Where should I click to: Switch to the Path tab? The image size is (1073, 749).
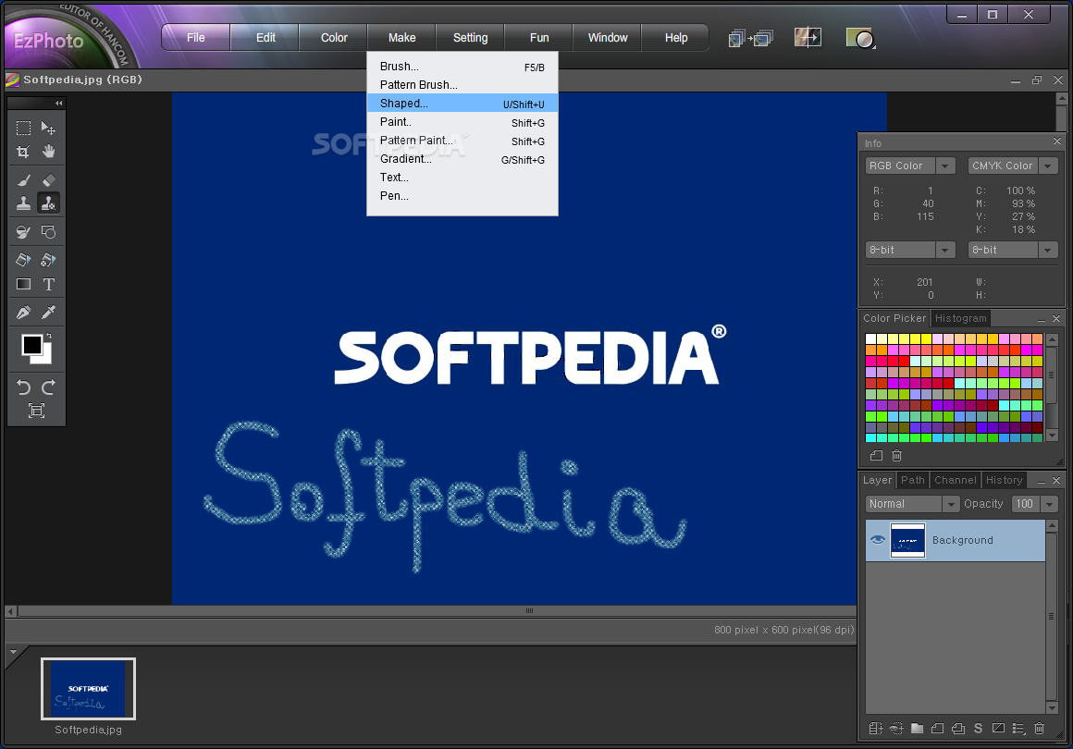pos(913,480)
